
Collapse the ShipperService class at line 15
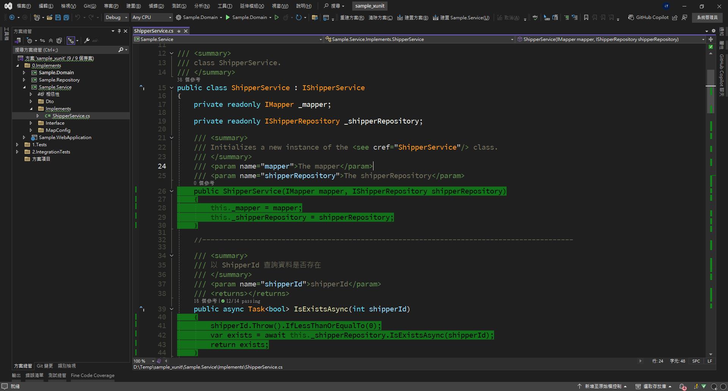pyautogui.click(x=171, y=88)
